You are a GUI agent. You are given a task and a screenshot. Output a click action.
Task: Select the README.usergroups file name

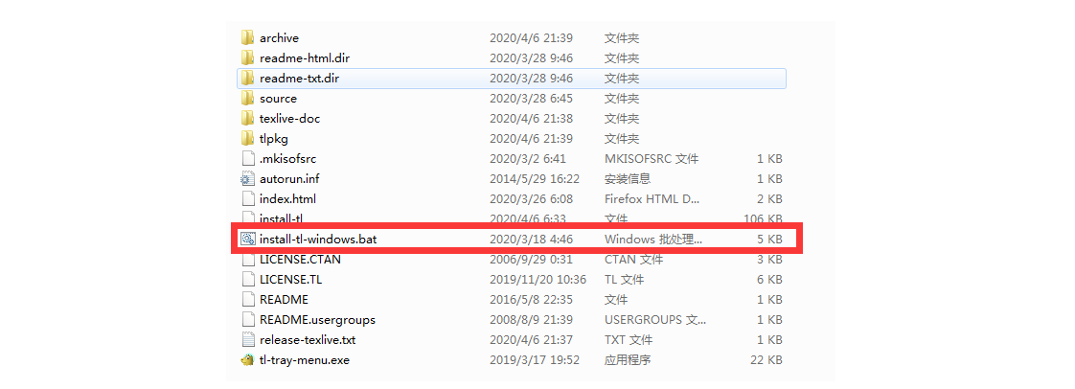(x=317, y=320)
